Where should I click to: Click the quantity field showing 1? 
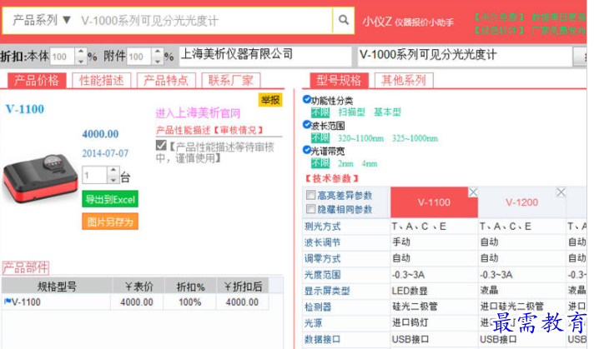(x=94, y=175)
